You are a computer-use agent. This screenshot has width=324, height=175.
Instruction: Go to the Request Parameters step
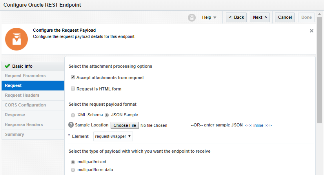pyautogui.click(x=25, y=76)
